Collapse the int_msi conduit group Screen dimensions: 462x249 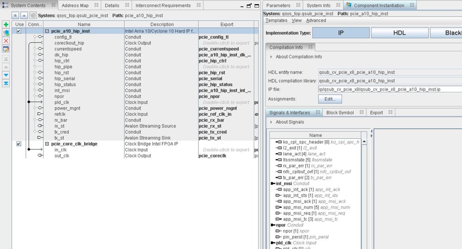(273, 183)
